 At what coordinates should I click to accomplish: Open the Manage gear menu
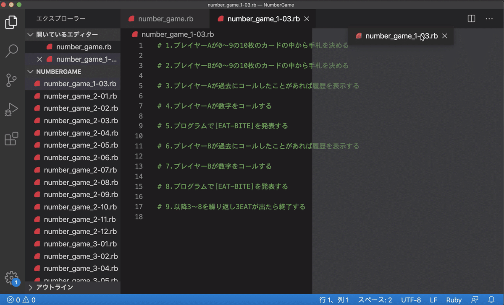click(x=12, y=278)
